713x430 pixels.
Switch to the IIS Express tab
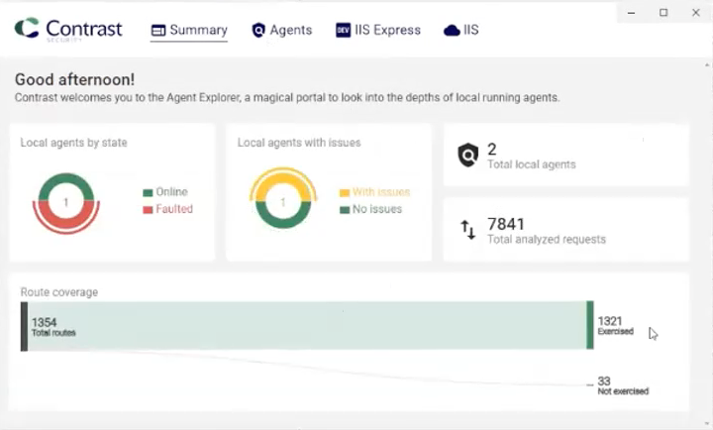(x=389, y=31)
